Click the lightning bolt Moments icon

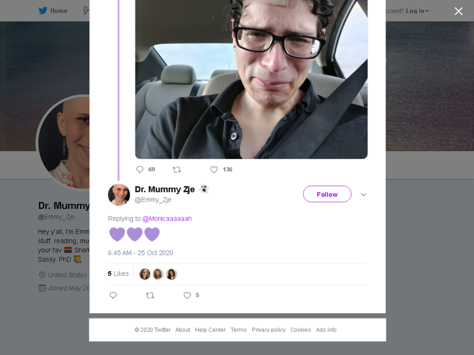(x=86, y=11)
